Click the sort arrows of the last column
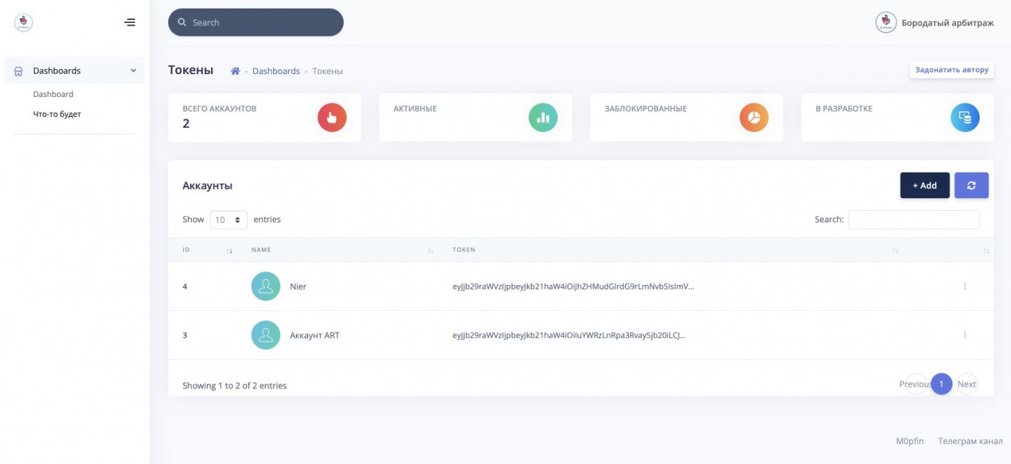1011x464 pixels. point(986,251)
